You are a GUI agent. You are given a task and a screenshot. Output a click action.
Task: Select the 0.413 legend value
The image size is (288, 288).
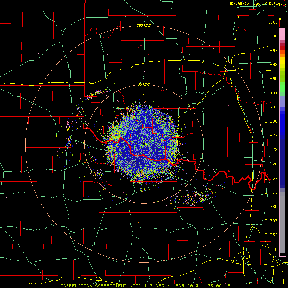271,192
